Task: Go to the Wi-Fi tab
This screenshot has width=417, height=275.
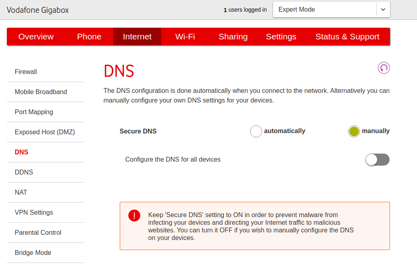Action: coord(185,37)
